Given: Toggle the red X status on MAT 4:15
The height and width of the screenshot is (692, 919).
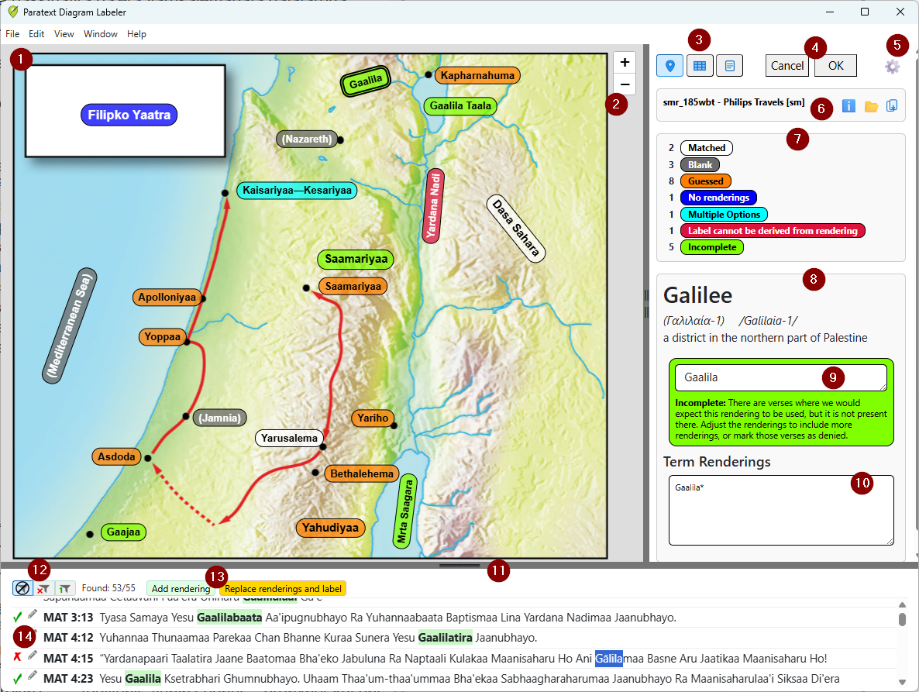Looking at the screenshot, I should 18,657.
